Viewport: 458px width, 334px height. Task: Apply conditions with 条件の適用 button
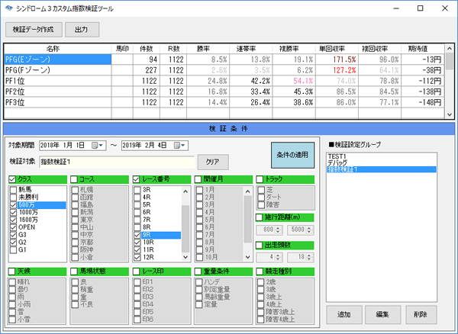tap(292, 155)
